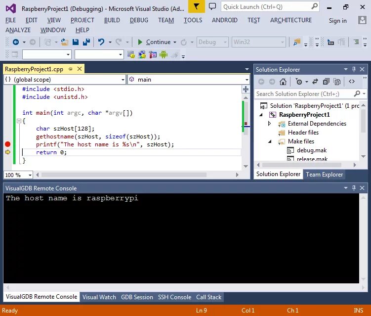Expand the External Dependencies node
Viewport: 371px width, 316px height.
click(269, 124)
